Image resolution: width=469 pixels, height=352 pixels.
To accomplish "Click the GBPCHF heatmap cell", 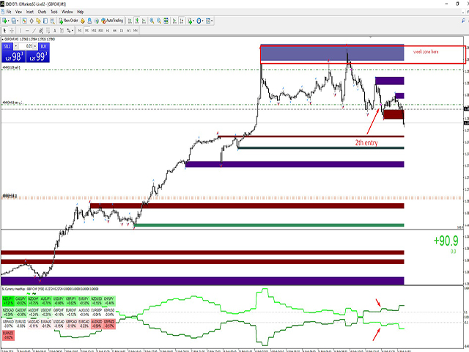I will 59,312.
